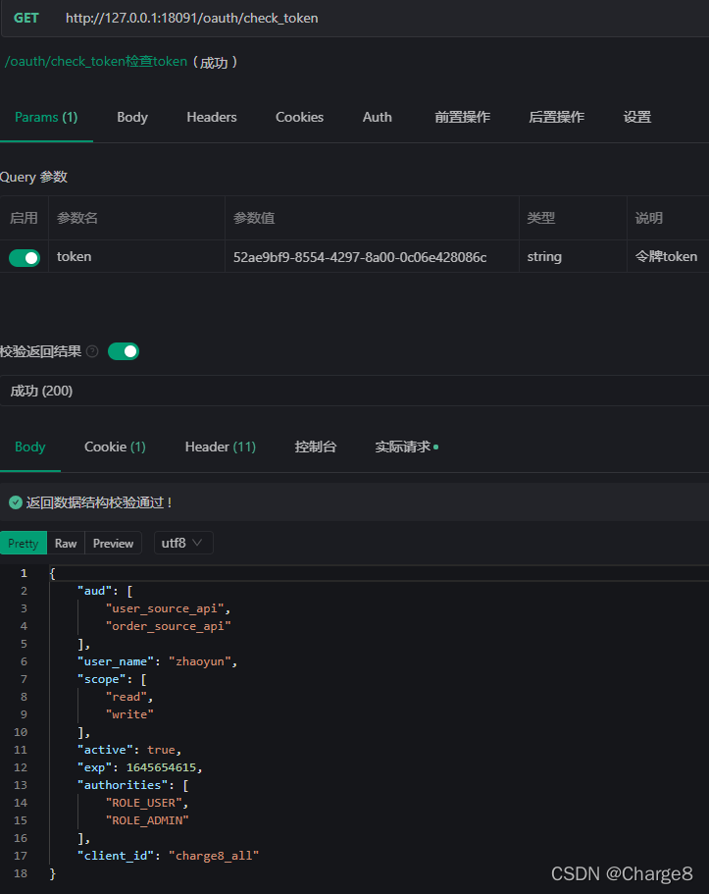This screenshot has width=709, height=894.
Task: Click the 启用 column header
Action: pos(24,218)
